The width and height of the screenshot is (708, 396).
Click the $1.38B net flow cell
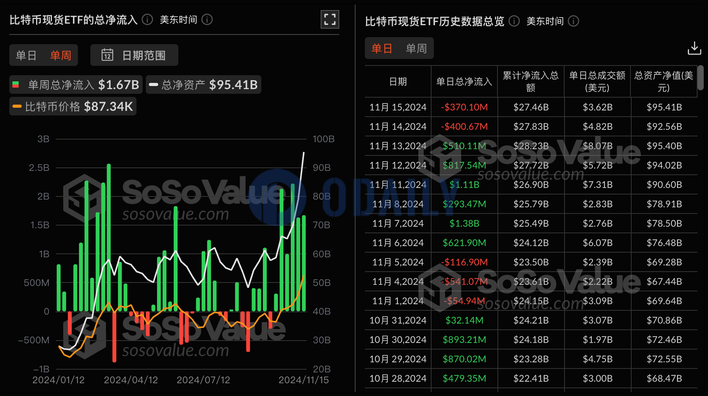(x=464, y=223)
